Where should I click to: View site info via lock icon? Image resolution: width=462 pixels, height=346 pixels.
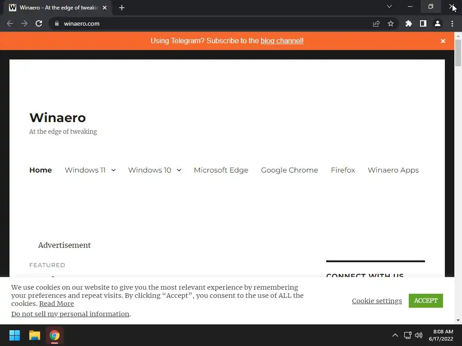coord(57,23)
